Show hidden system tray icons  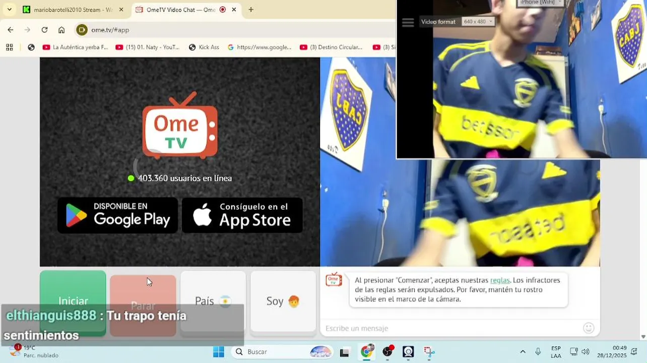point(523,351)
